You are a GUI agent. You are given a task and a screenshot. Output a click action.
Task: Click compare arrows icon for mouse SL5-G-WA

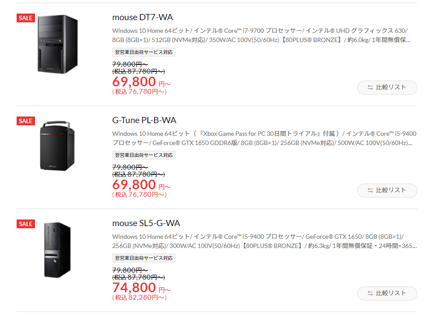coord(370,293)
